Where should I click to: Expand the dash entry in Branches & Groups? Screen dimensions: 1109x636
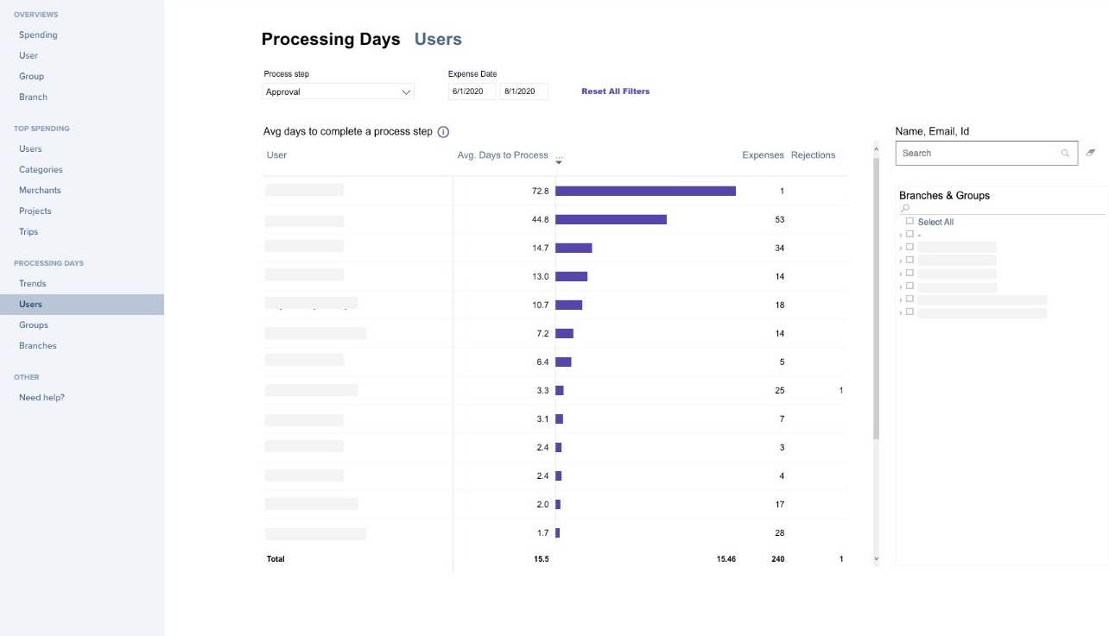click(901, 235)
